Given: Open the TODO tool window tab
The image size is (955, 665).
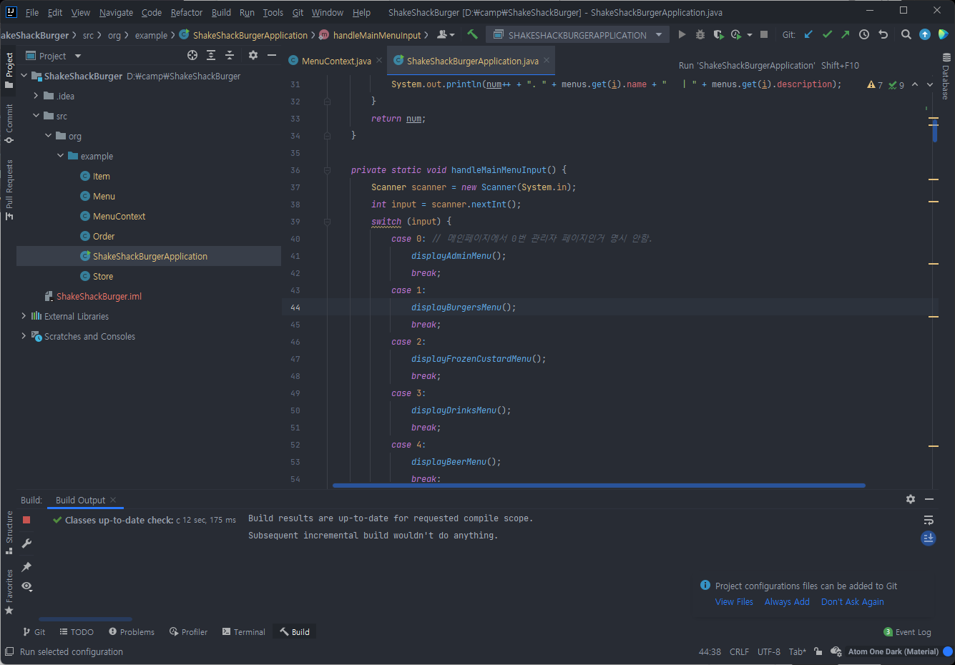Looking at the screenshot, I should pos(77,631).
